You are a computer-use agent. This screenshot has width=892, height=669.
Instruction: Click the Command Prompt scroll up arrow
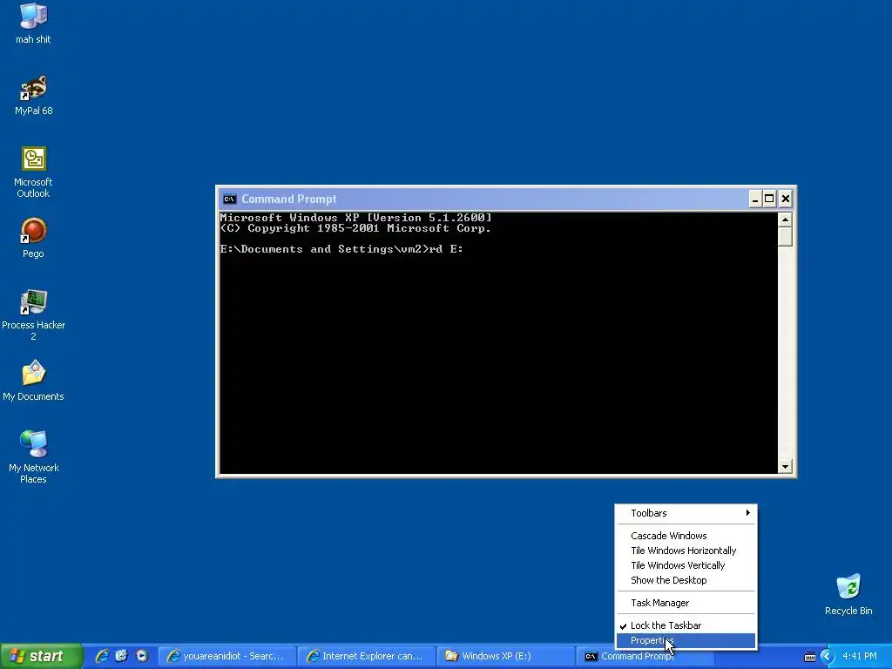pyautogui.click(x=785, y=220)
